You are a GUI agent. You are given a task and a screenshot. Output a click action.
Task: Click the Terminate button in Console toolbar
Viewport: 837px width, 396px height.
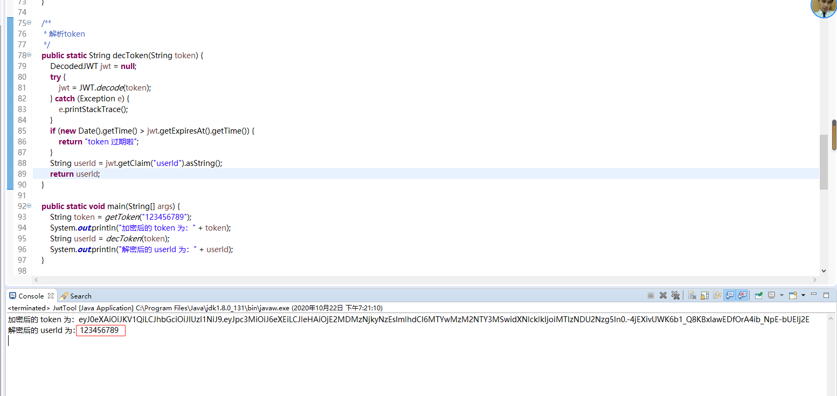coord(651,295)
